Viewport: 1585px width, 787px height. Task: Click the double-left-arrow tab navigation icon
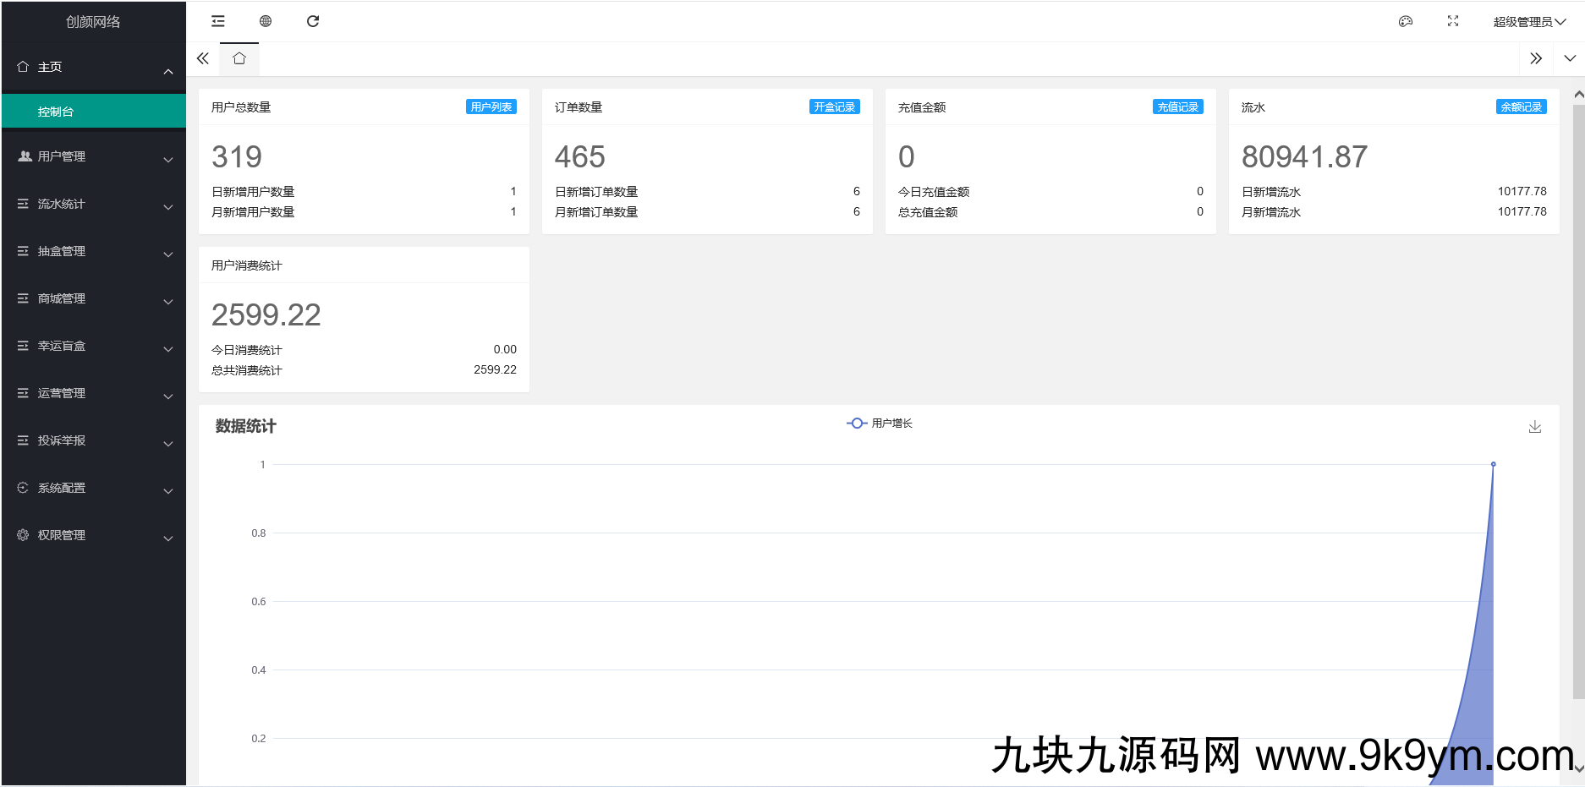(x=202, y=58)
